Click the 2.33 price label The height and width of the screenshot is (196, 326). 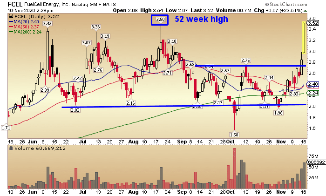pos(294,94)
